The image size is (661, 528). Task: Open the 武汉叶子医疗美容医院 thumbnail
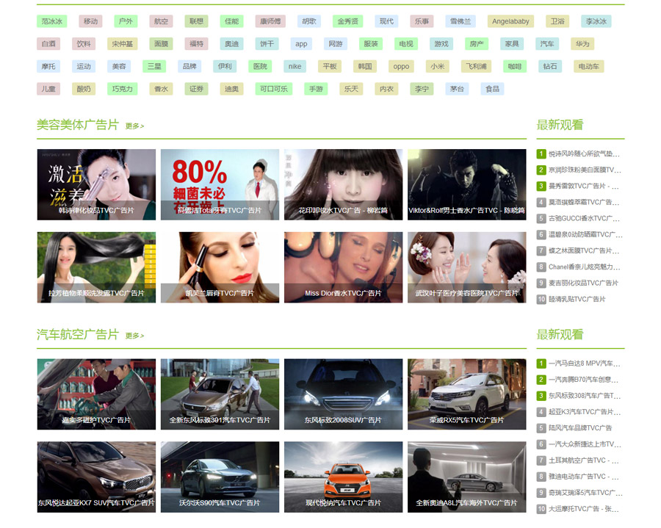pyautogui.click(x=466, y=267)
